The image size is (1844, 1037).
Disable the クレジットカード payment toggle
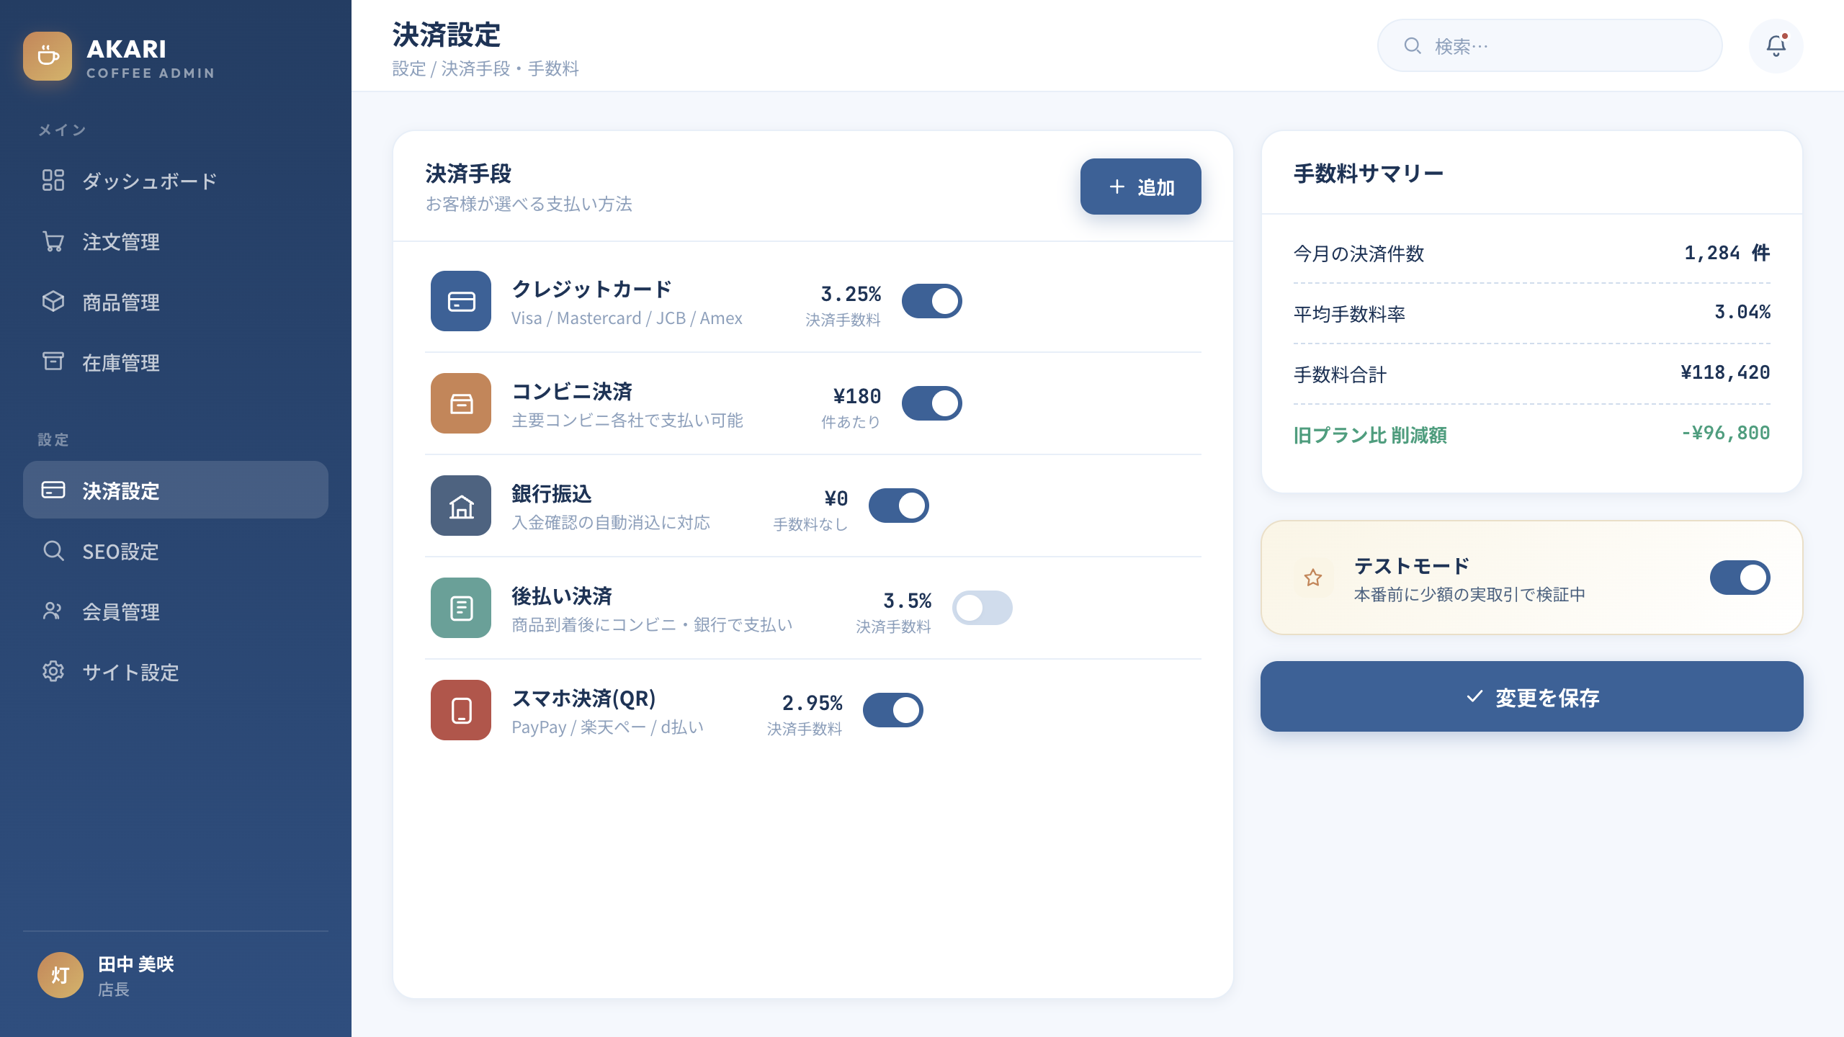coord(932,301)
